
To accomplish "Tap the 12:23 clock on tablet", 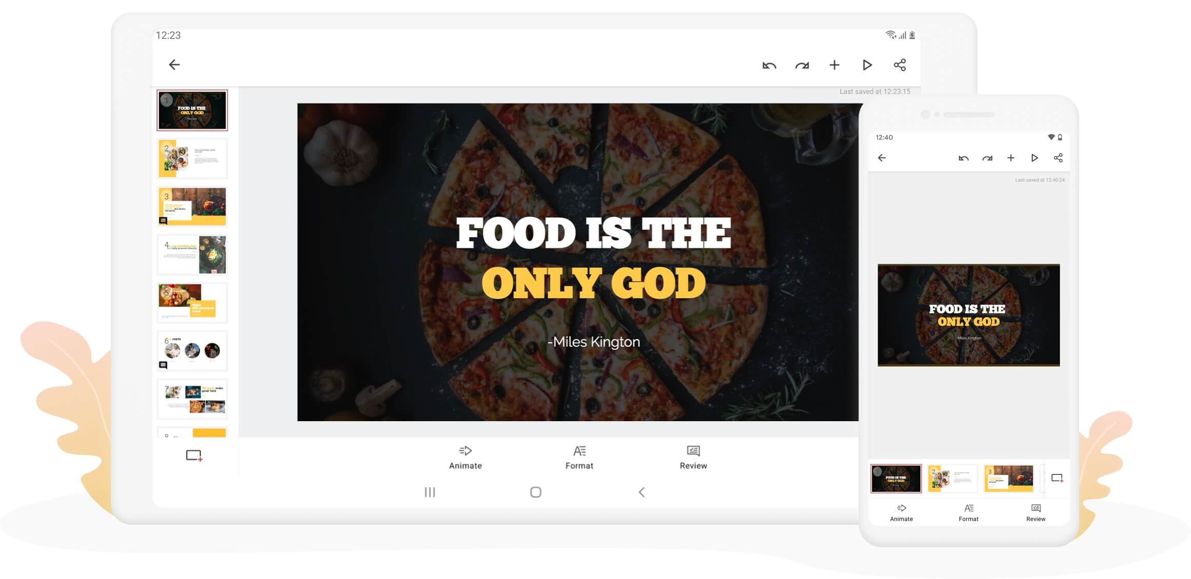I will click(x=168, y=35).
